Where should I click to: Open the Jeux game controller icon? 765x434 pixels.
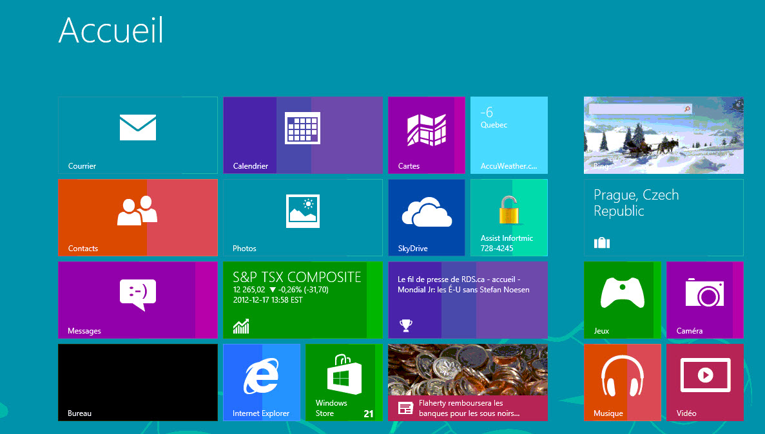click(x=623, y=292)
